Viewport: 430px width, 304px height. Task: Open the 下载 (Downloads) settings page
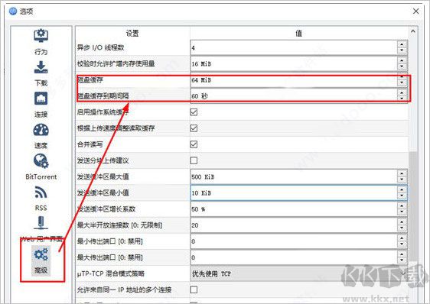tap(41, 73)
